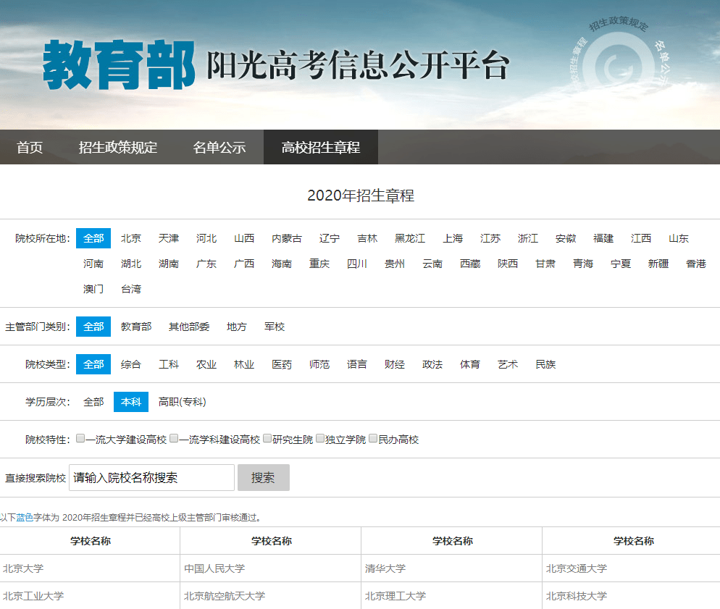720x609 pixels.
Task: Filter school type by 师范
Action: (319, 364)
